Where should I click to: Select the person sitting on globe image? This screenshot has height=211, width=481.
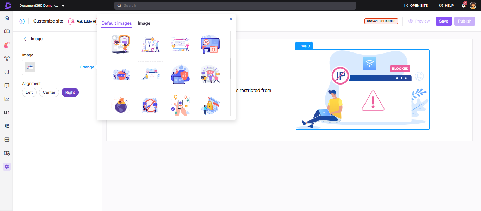[x=121, y=104]
